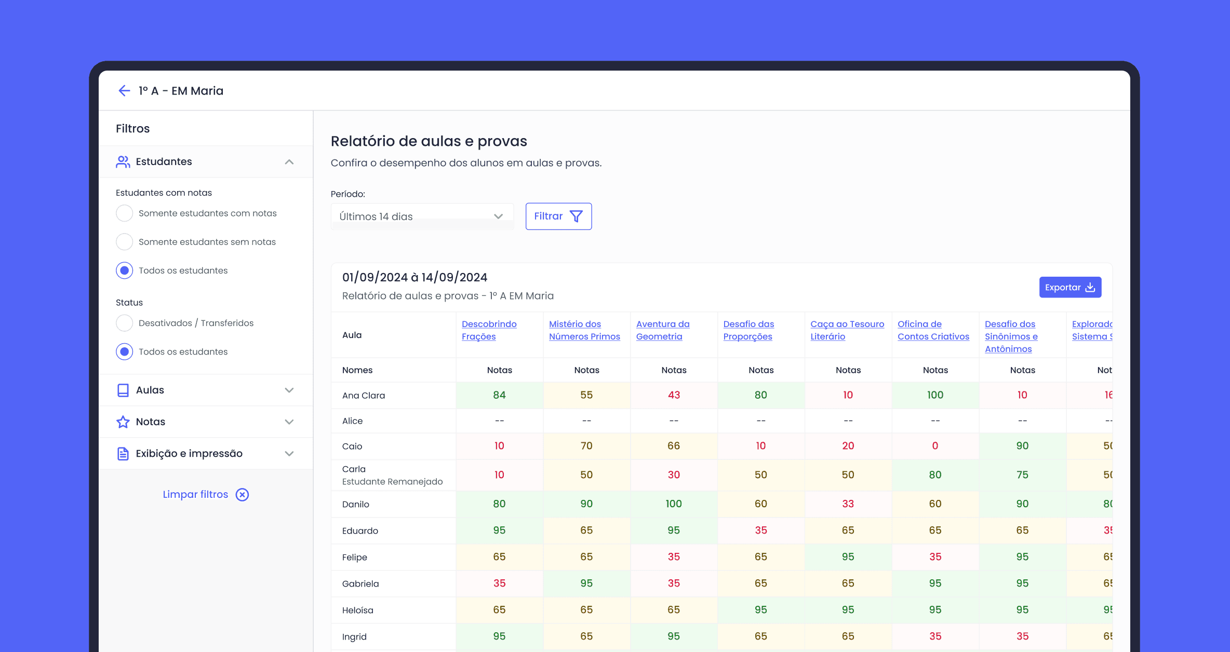Expand the Aulas filter section
Viewport: 1230px width, 652px height.
(x=289, y=390)
